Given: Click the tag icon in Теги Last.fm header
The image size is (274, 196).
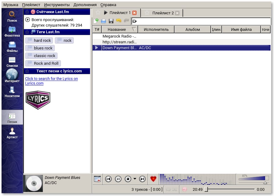Looking at the screenshot, I should tap(33, 32).
